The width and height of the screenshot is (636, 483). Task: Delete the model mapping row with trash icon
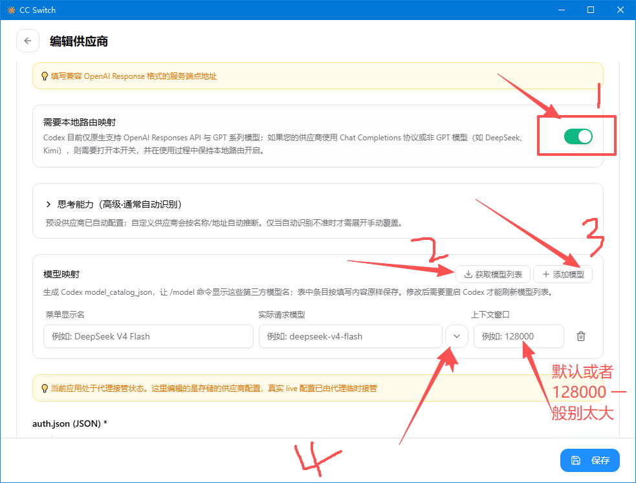(581, 336)
